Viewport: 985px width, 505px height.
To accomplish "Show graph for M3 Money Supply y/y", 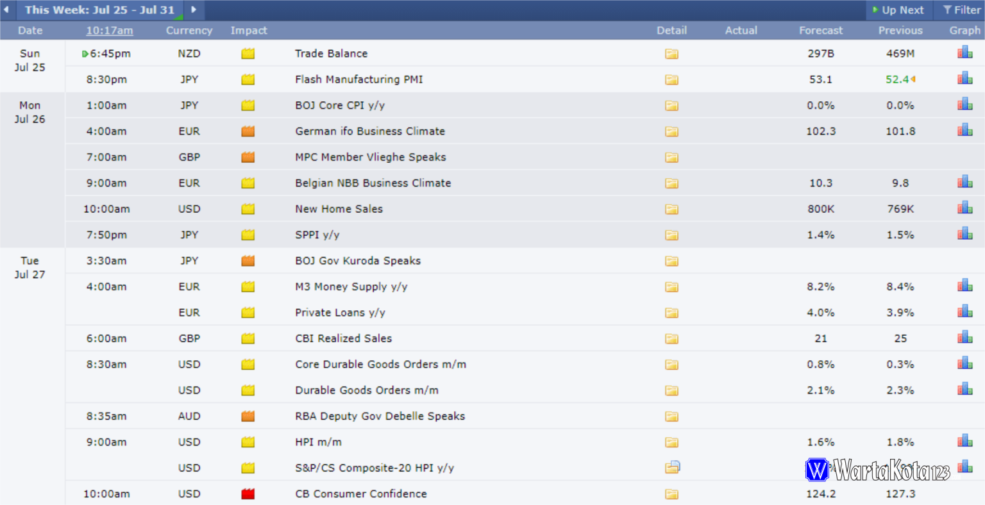I will [x=964, y=286].
